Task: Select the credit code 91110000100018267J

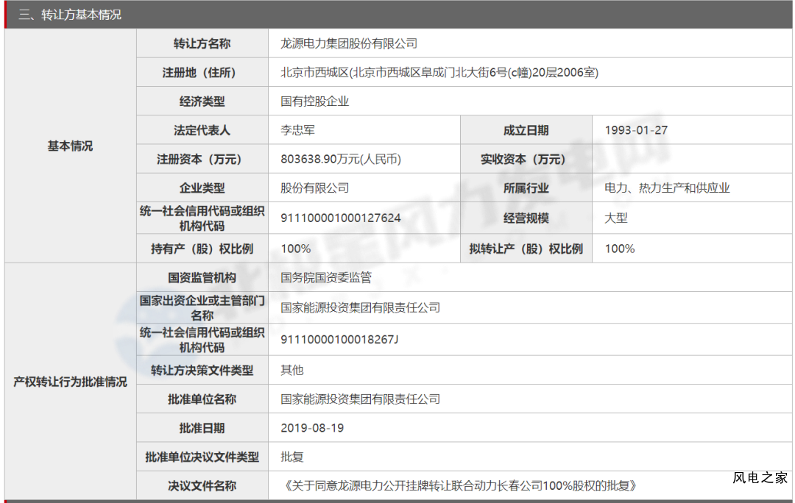Action: click(339, 340)
